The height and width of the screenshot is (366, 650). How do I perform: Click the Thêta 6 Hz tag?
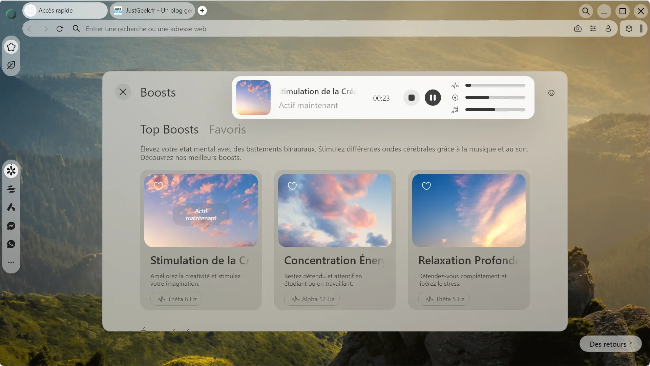coord(176,299)
